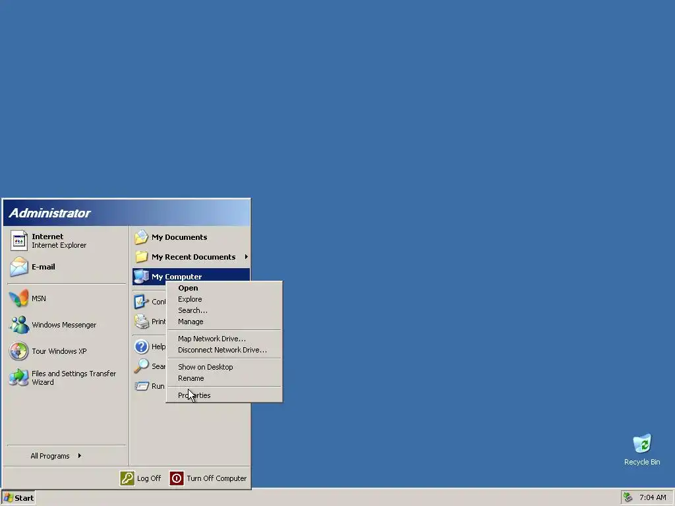Click the Start button
The width and height of the screenshot is (675, 506).
pyautogui.click(x=18, y=498)
